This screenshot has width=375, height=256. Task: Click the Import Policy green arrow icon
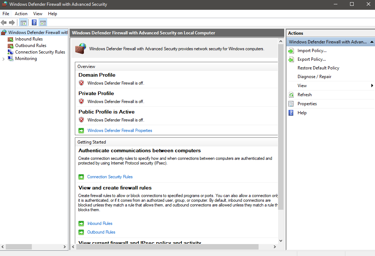point(291,51)
